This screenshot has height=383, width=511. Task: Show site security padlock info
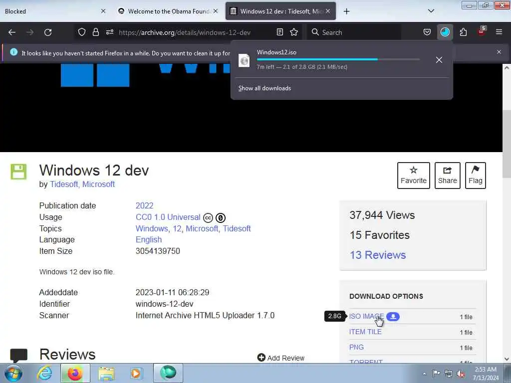[95, 32]
